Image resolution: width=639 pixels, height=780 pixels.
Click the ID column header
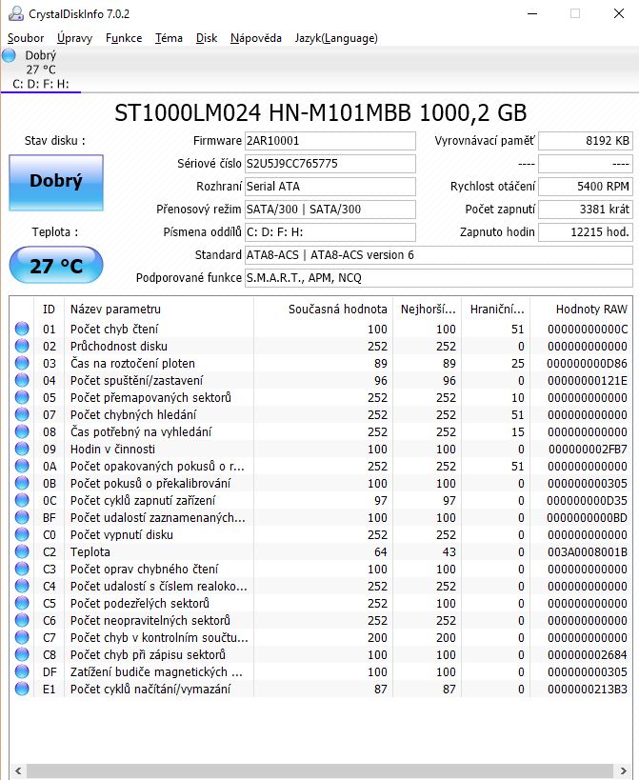coord(49,310)
